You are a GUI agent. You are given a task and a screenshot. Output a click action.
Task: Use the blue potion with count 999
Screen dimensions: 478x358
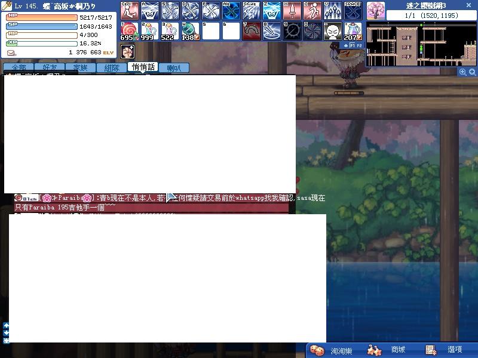click(x=150, y=31)
